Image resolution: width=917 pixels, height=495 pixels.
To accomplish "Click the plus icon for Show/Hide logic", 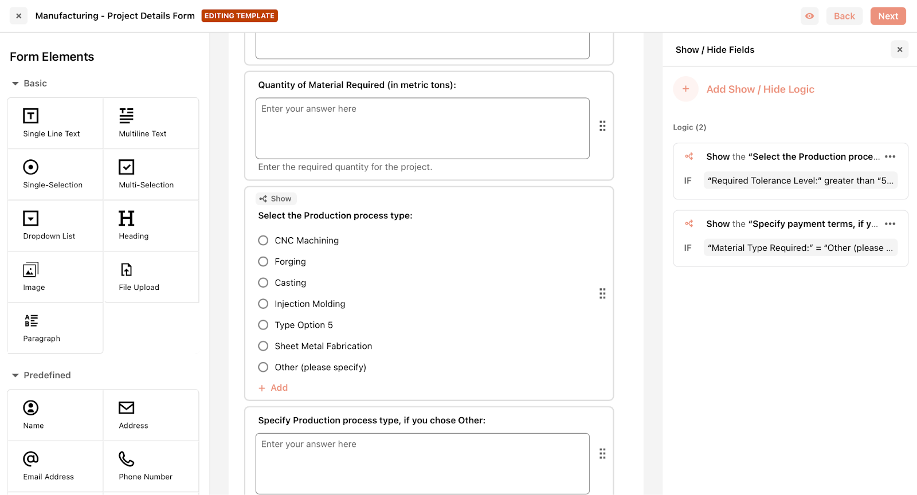I will (x=685, y=89).
